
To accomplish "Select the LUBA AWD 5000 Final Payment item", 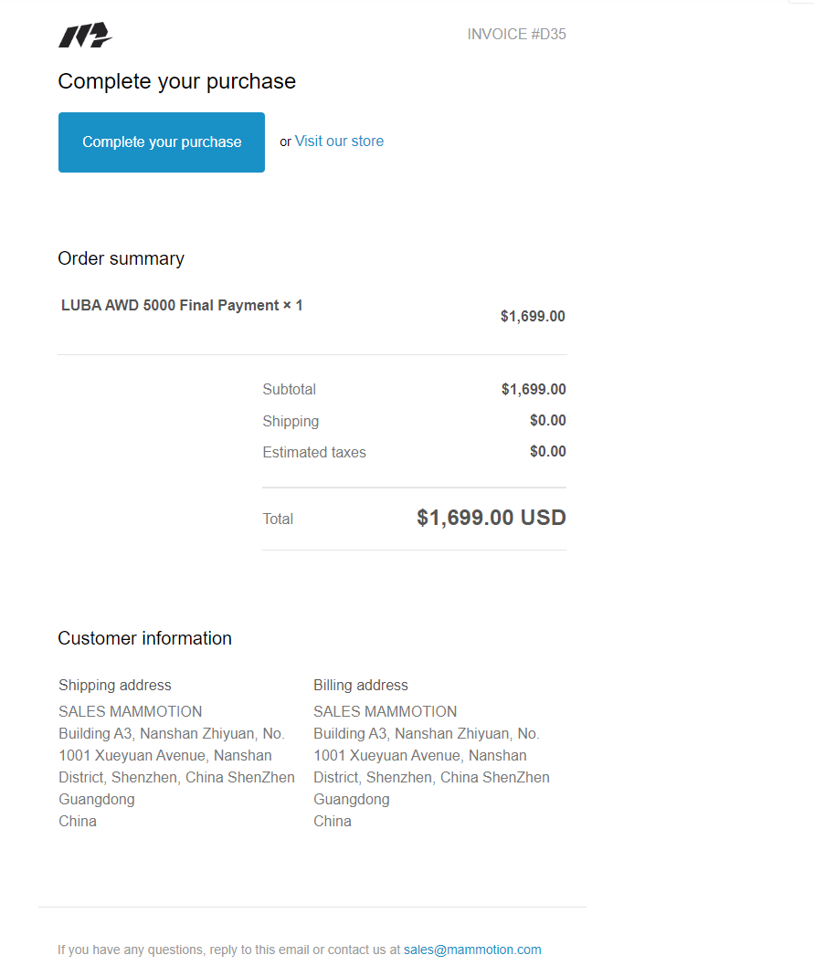I will coord(182,305).
